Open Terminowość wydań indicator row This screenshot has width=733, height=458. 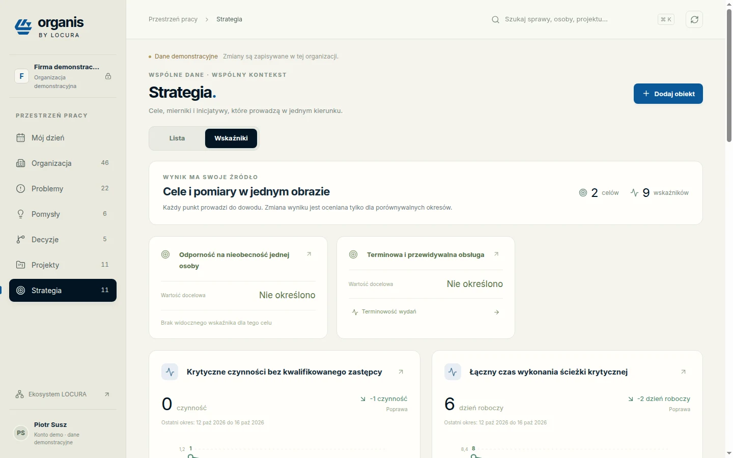pos(426,312)
